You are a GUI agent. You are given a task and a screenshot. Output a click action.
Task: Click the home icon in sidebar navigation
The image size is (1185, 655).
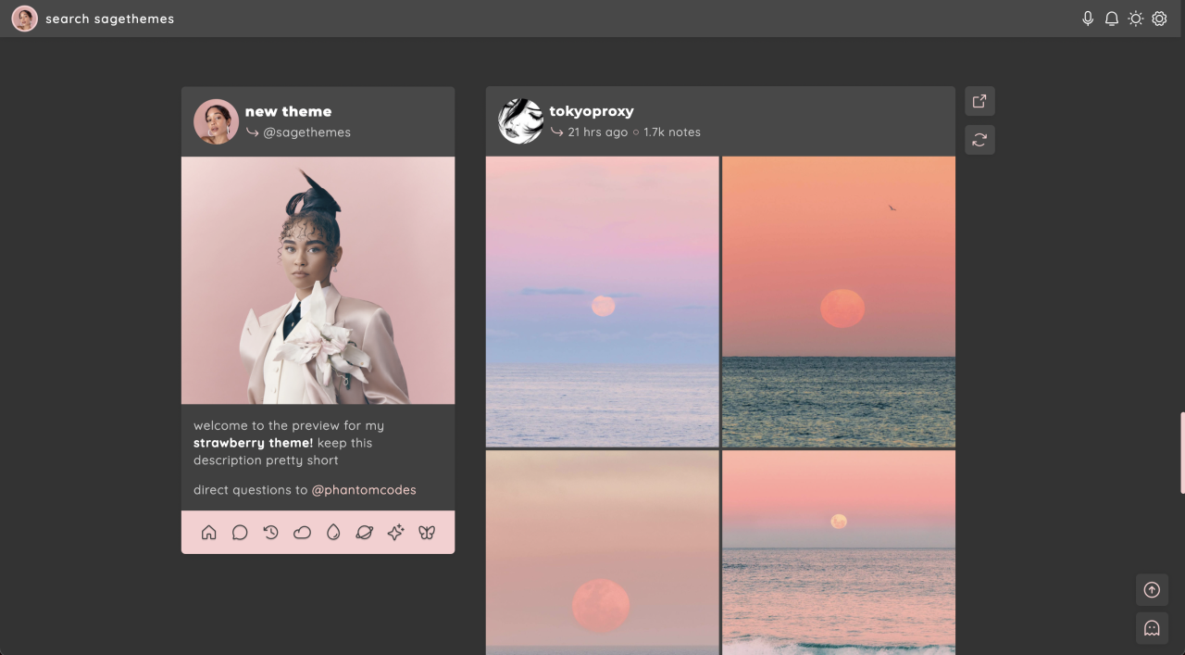209,532
